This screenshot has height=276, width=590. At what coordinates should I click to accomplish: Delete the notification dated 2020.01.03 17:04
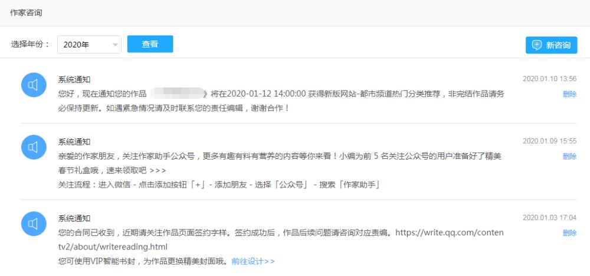(569, 233)
